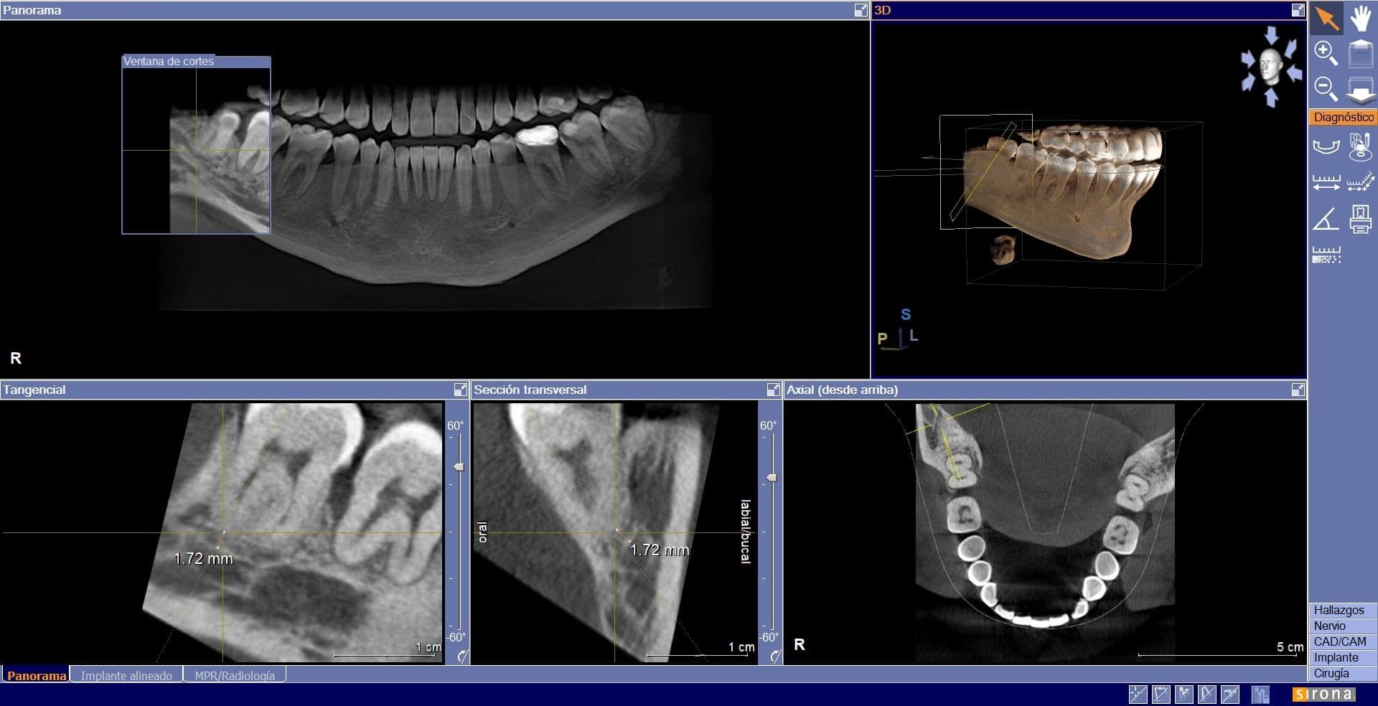The height and width of the screenshot is (706, 1378).
Task: Click the zoom in magnifier
Action: click(1326, 53)
